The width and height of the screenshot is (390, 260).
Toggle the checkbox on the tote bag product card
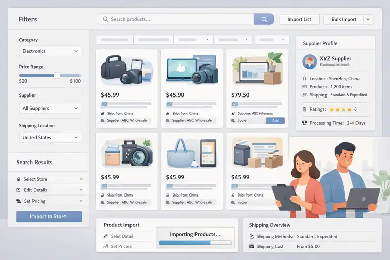point(170,186)
